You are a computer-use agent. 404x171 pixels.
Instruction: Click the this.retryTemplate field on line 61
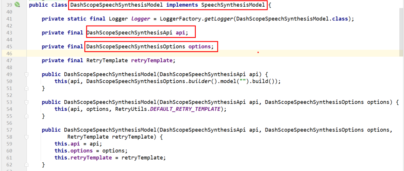(85, 158)
